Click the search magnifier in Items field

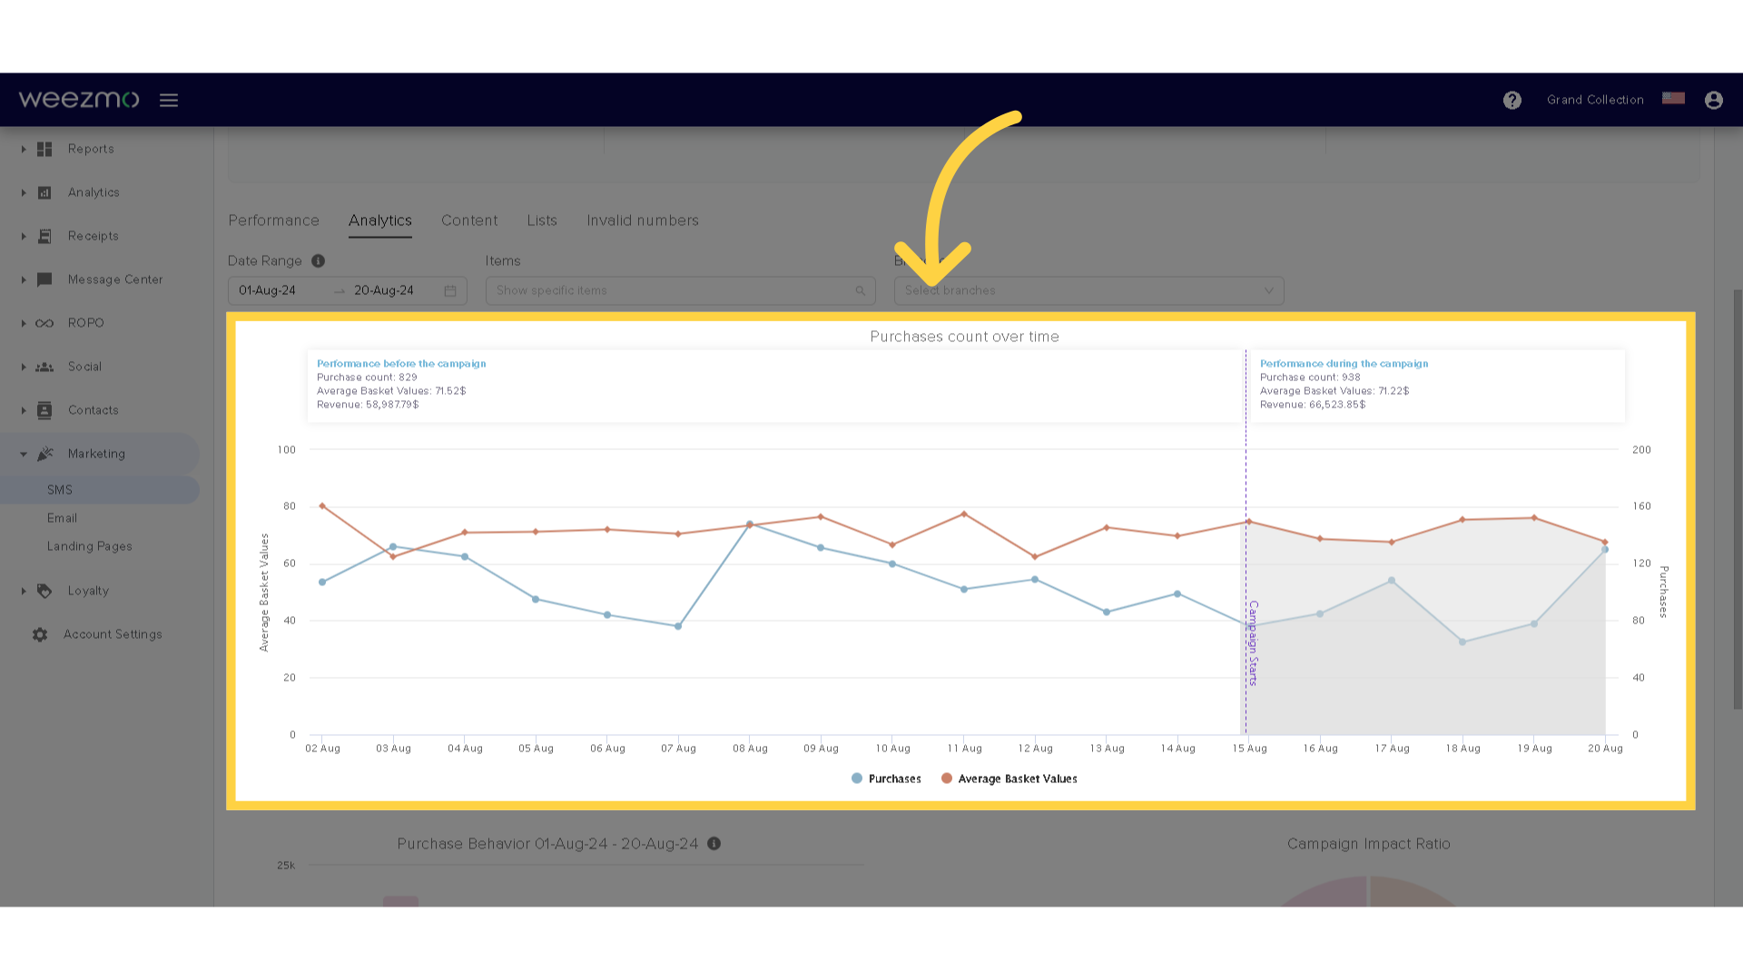[x=860, y=290]
